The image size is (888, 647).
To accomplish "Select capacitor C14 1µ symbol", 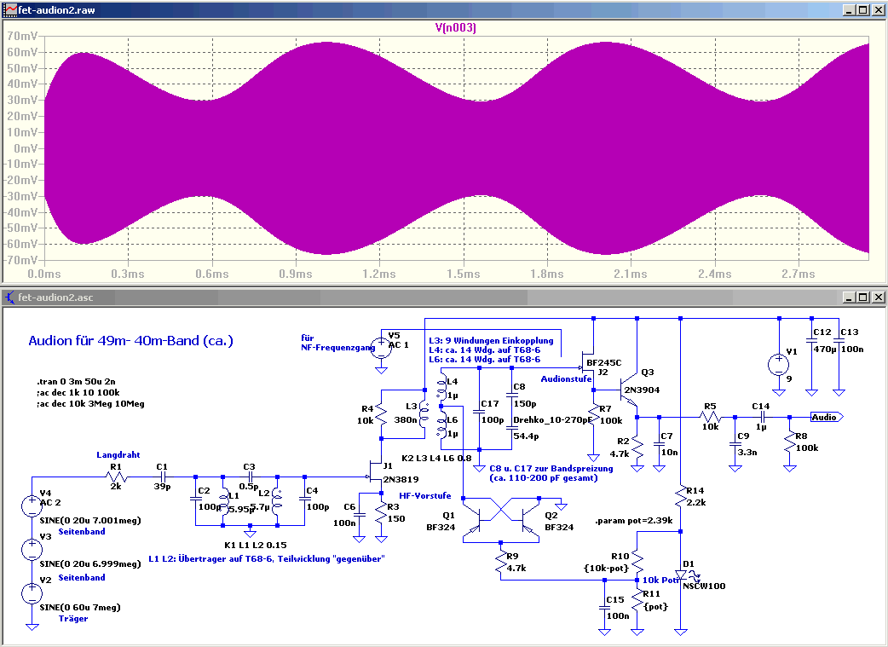I will [x=761, y=417].
